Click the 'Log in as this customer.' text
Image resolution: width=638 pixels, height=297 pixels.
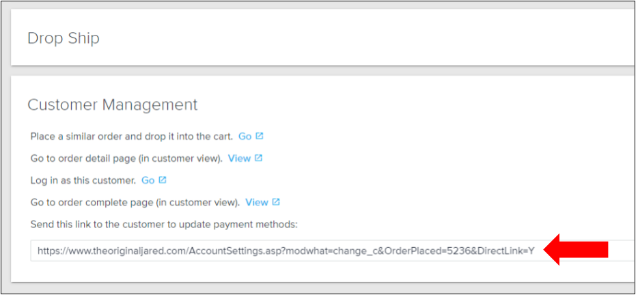[x=83, y=180]
